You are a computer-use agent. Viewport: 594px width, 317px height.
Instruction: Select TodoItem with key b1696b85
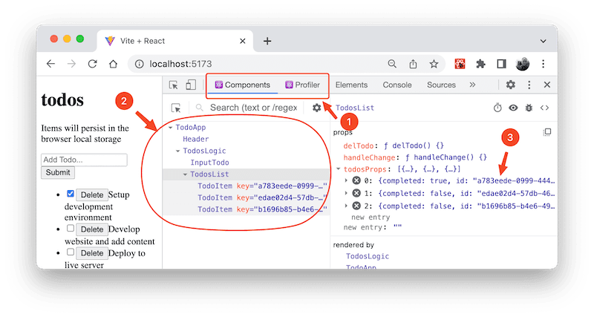(262, 209)
